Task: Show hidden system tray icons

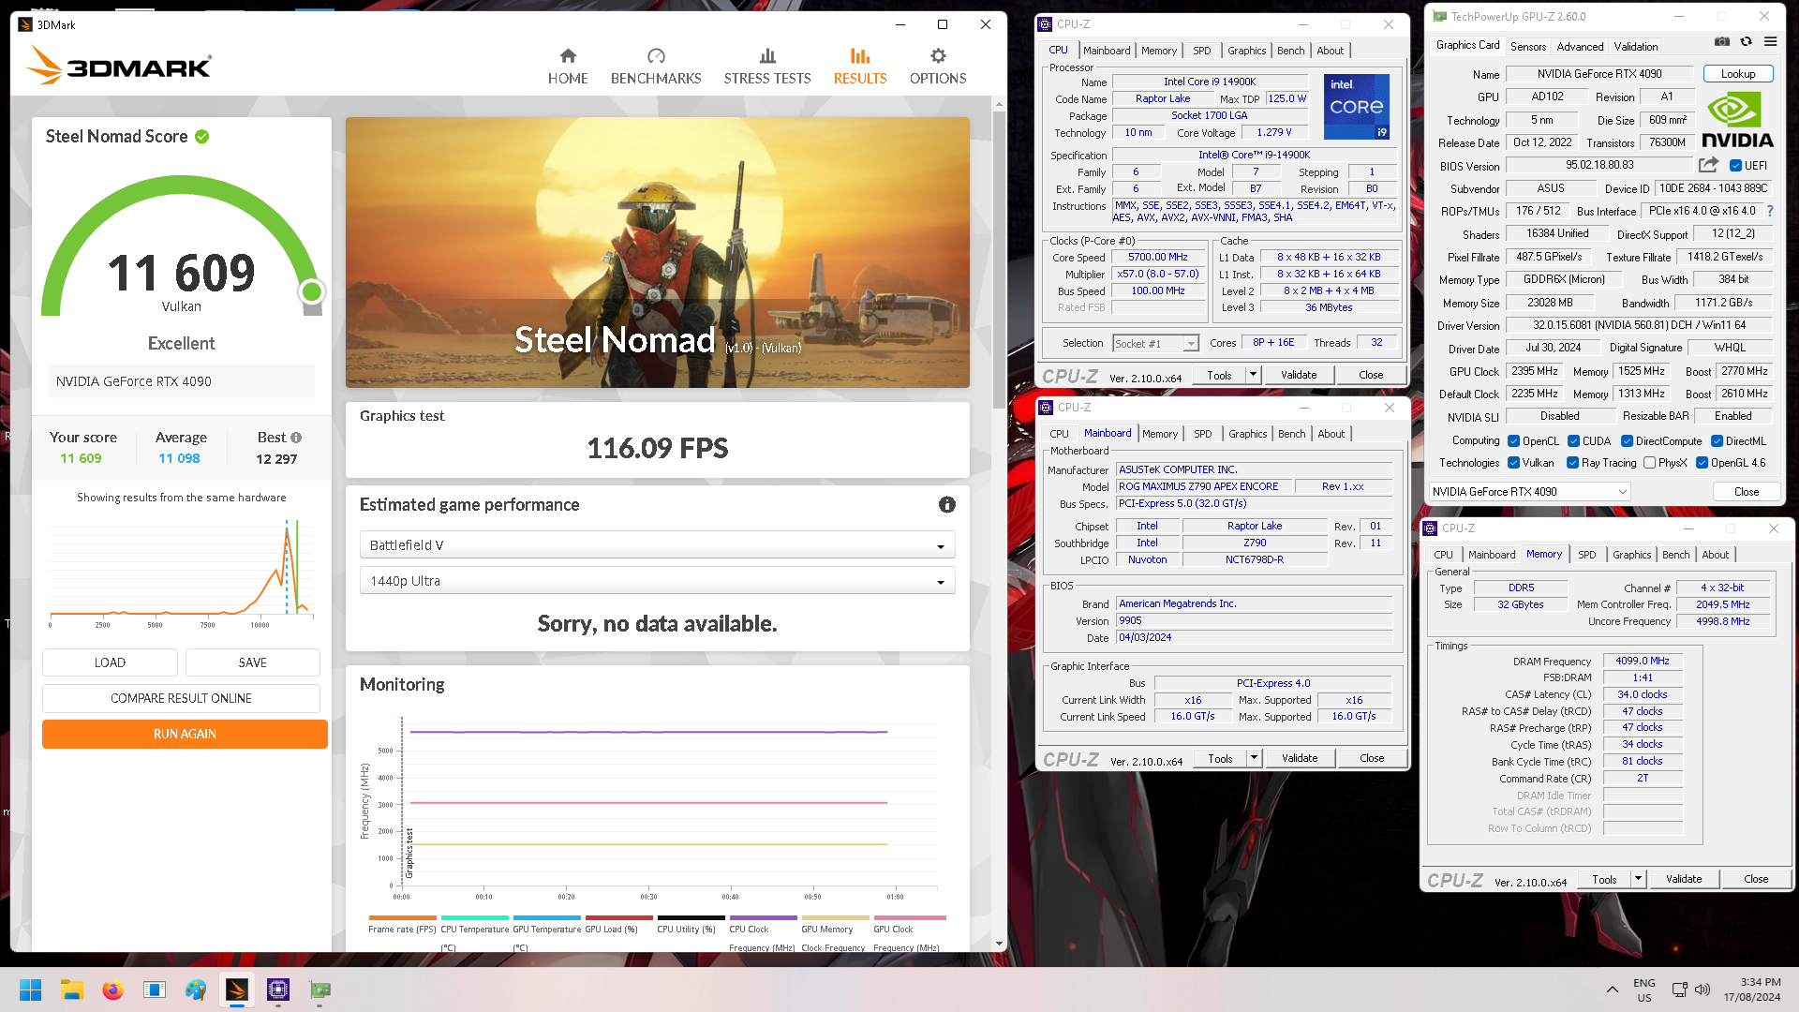Action: [x=1612, y=990]
